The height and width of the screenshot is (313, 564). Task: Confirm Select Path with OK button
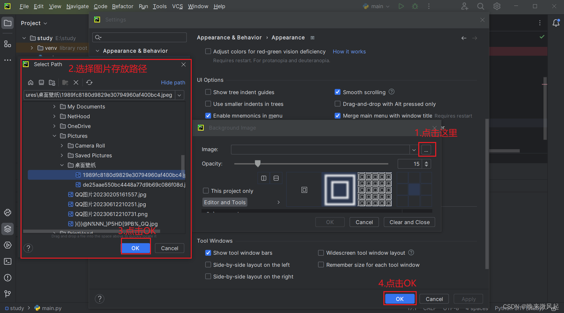click(x=135, y=248)
